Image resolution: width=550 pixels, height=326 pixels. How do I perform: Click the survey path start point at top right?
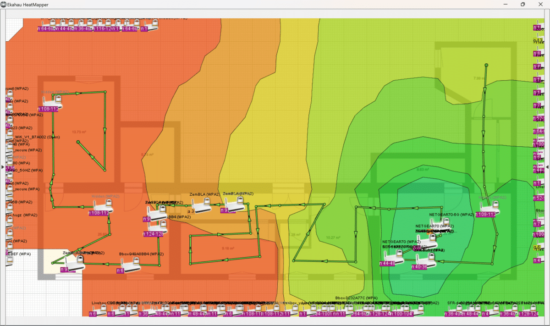pos(486,65)
